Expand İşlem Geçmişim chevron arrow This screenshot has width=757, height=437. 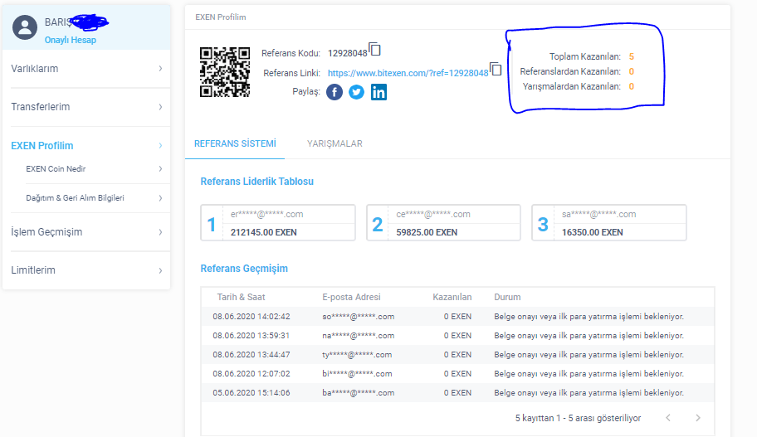tap(160, 232)
